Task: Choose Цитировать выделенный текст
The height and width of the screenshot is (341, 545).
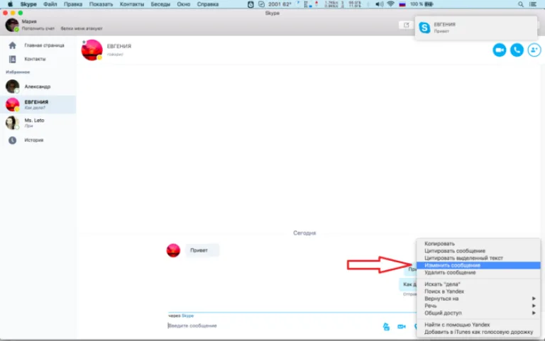Action: (478, 258)
